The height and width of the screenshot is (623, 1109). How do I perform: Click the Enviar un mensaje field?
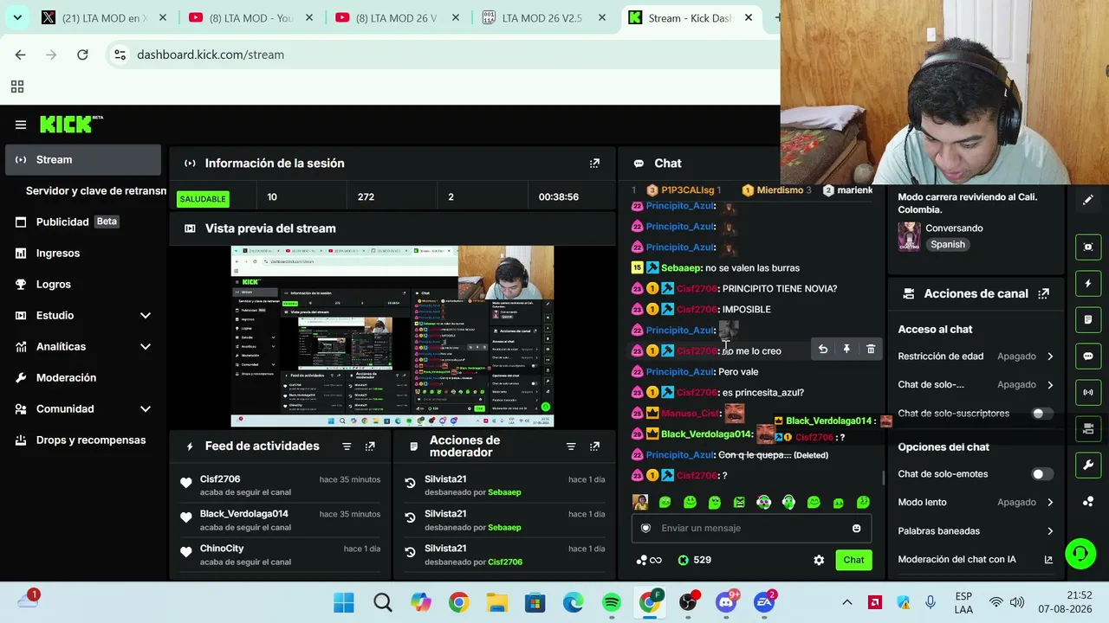(751, 529)
